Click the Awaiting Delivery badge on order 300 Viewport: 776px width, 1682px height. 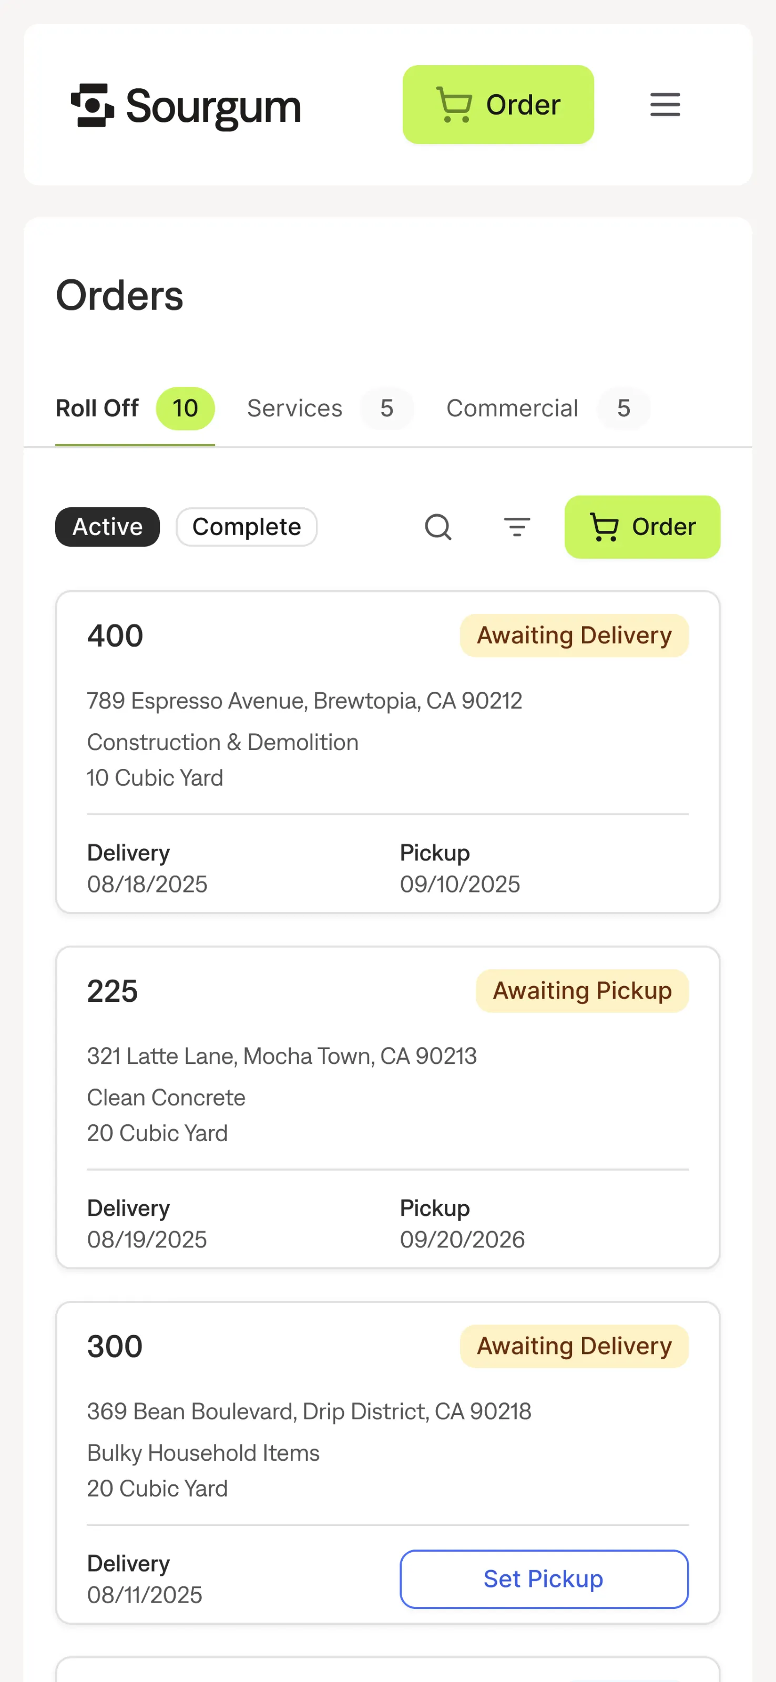tap(574, 1346)
